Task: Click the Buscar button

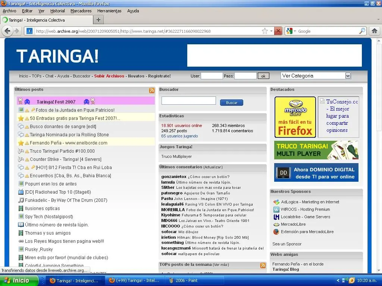Action: coord(231,103)
